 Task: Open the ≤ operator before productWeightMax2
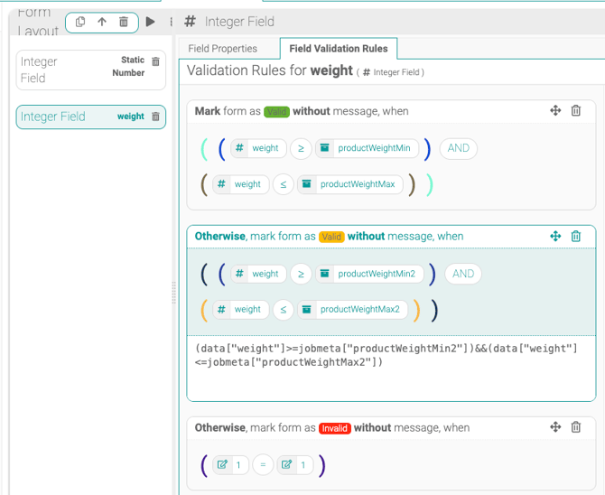(284, 309)
